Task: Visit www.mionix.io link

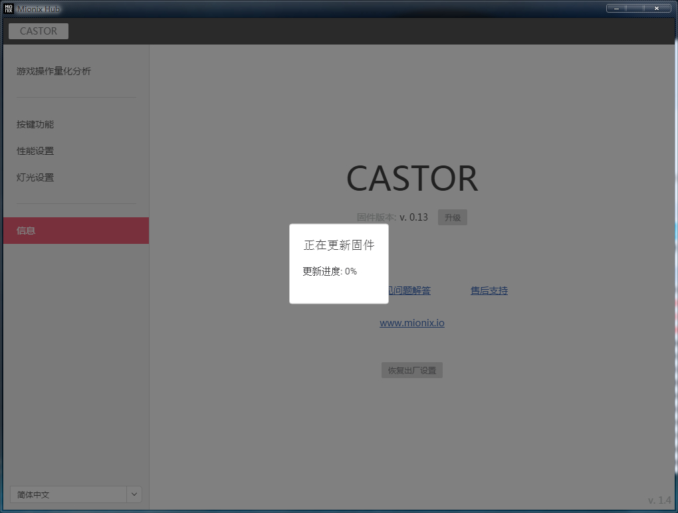Action: pyautogui.click(x=412, y=323)
